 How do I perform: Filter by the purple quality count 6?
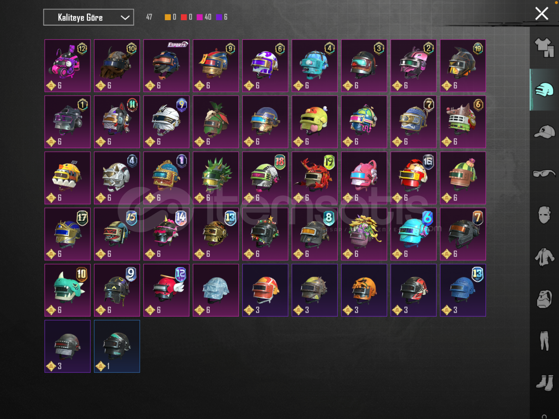click(222, 17)
